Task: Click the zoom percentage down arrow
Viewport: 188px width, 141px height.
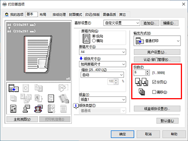Action: coord(116,83)
